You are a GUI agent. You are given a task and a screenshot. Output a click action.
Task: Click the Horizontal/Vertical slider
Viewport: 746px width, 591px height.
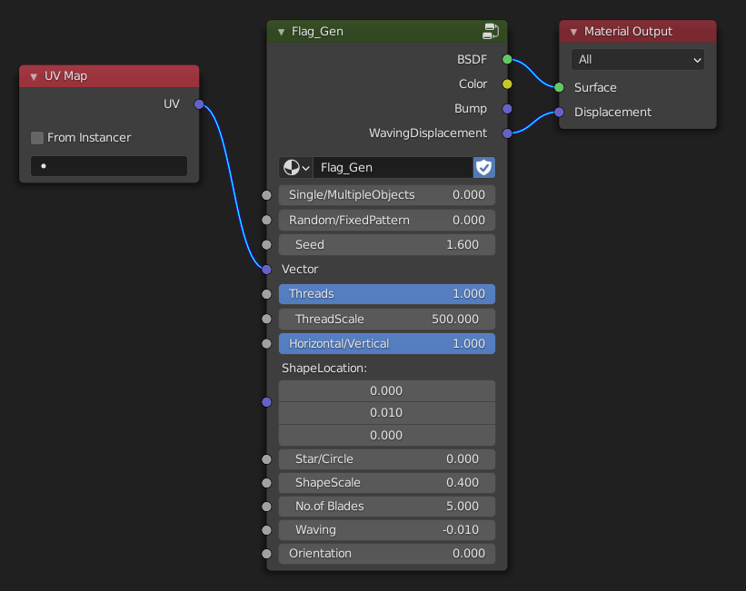387,344
